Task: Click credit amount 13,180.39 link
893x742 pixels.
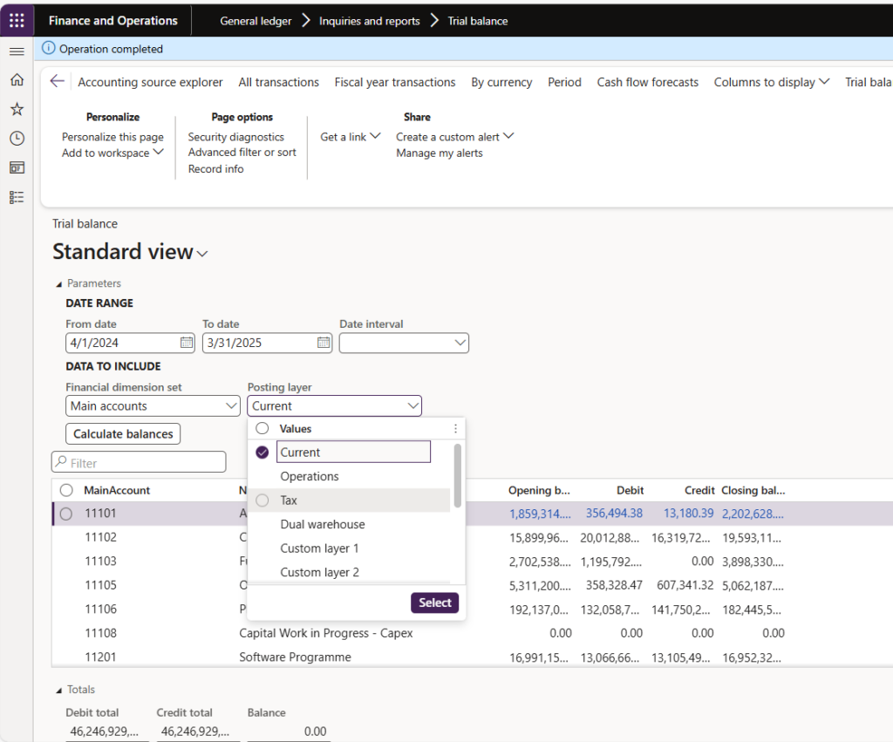Action: click(x=688, y=513)
